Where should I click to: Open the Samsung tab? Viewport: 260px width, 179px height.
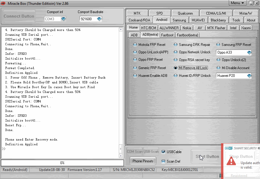(x=179, y=20)
